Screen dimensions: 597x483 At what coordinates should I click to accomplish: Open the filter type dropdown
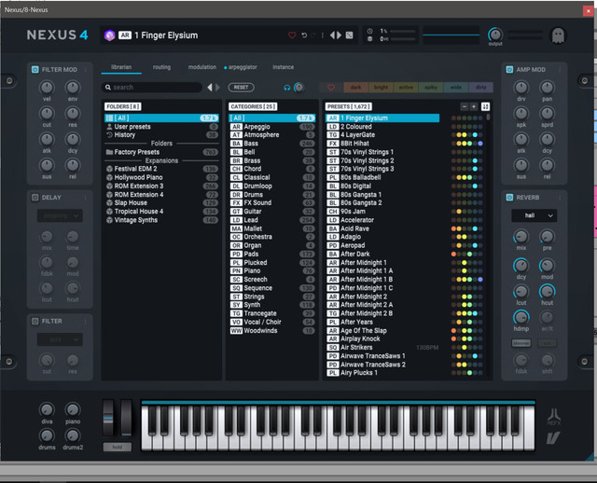pos(60,339)
